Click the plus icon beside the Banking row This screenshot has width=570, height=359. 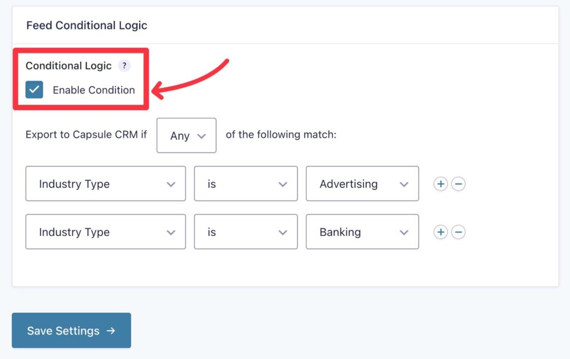[x=440, y=232]
